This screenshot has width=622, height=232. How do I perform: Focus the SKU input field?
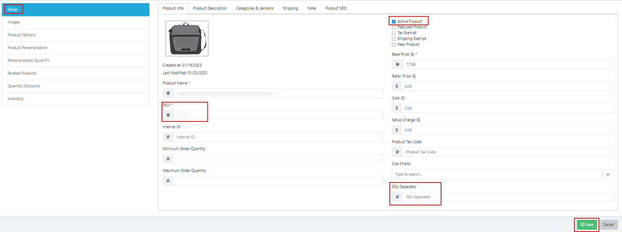click(x=278, y=115)
